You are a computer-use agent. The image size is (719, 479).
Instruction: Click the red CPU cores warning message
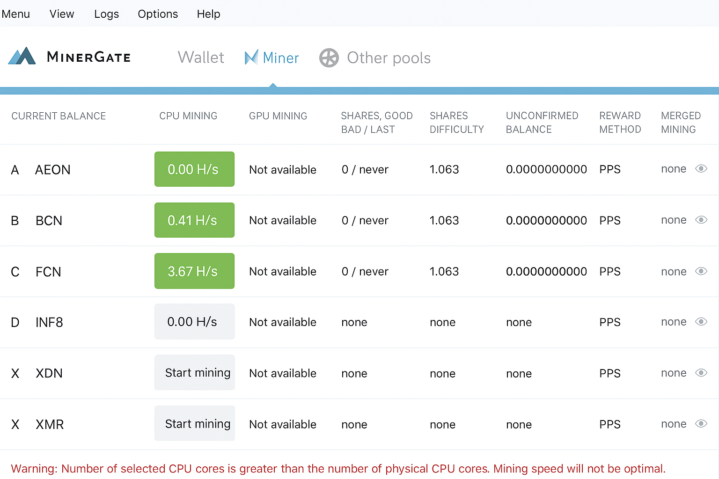pos(338,469)
